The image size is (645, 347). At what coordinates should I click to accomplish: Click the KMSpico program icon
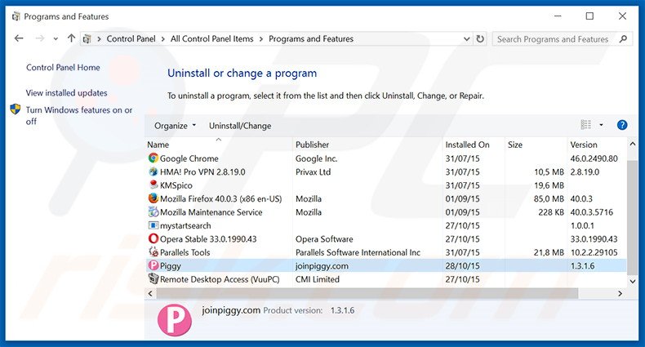pos(153,185)
